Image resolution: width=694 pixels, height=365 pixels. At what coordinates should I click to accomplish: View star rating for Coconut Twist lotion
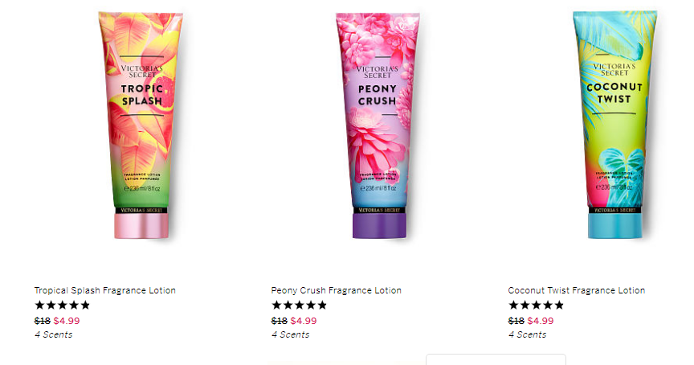(536, 305)
